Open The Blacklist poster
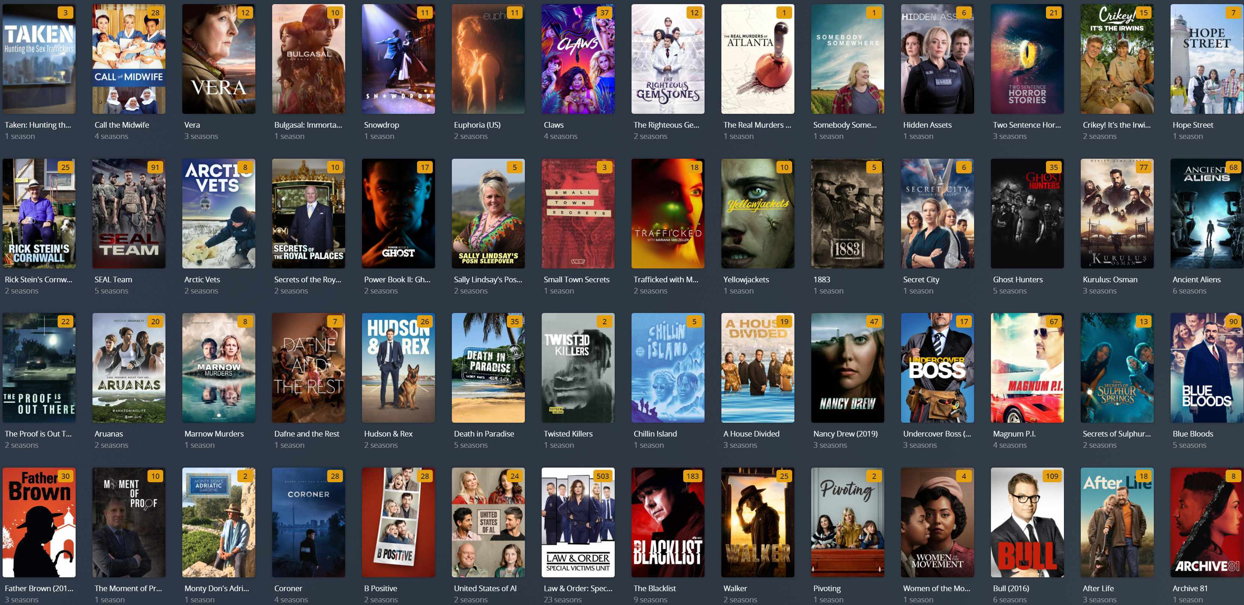This screenshot has height=605, width=1244. (x=667, y=522)
